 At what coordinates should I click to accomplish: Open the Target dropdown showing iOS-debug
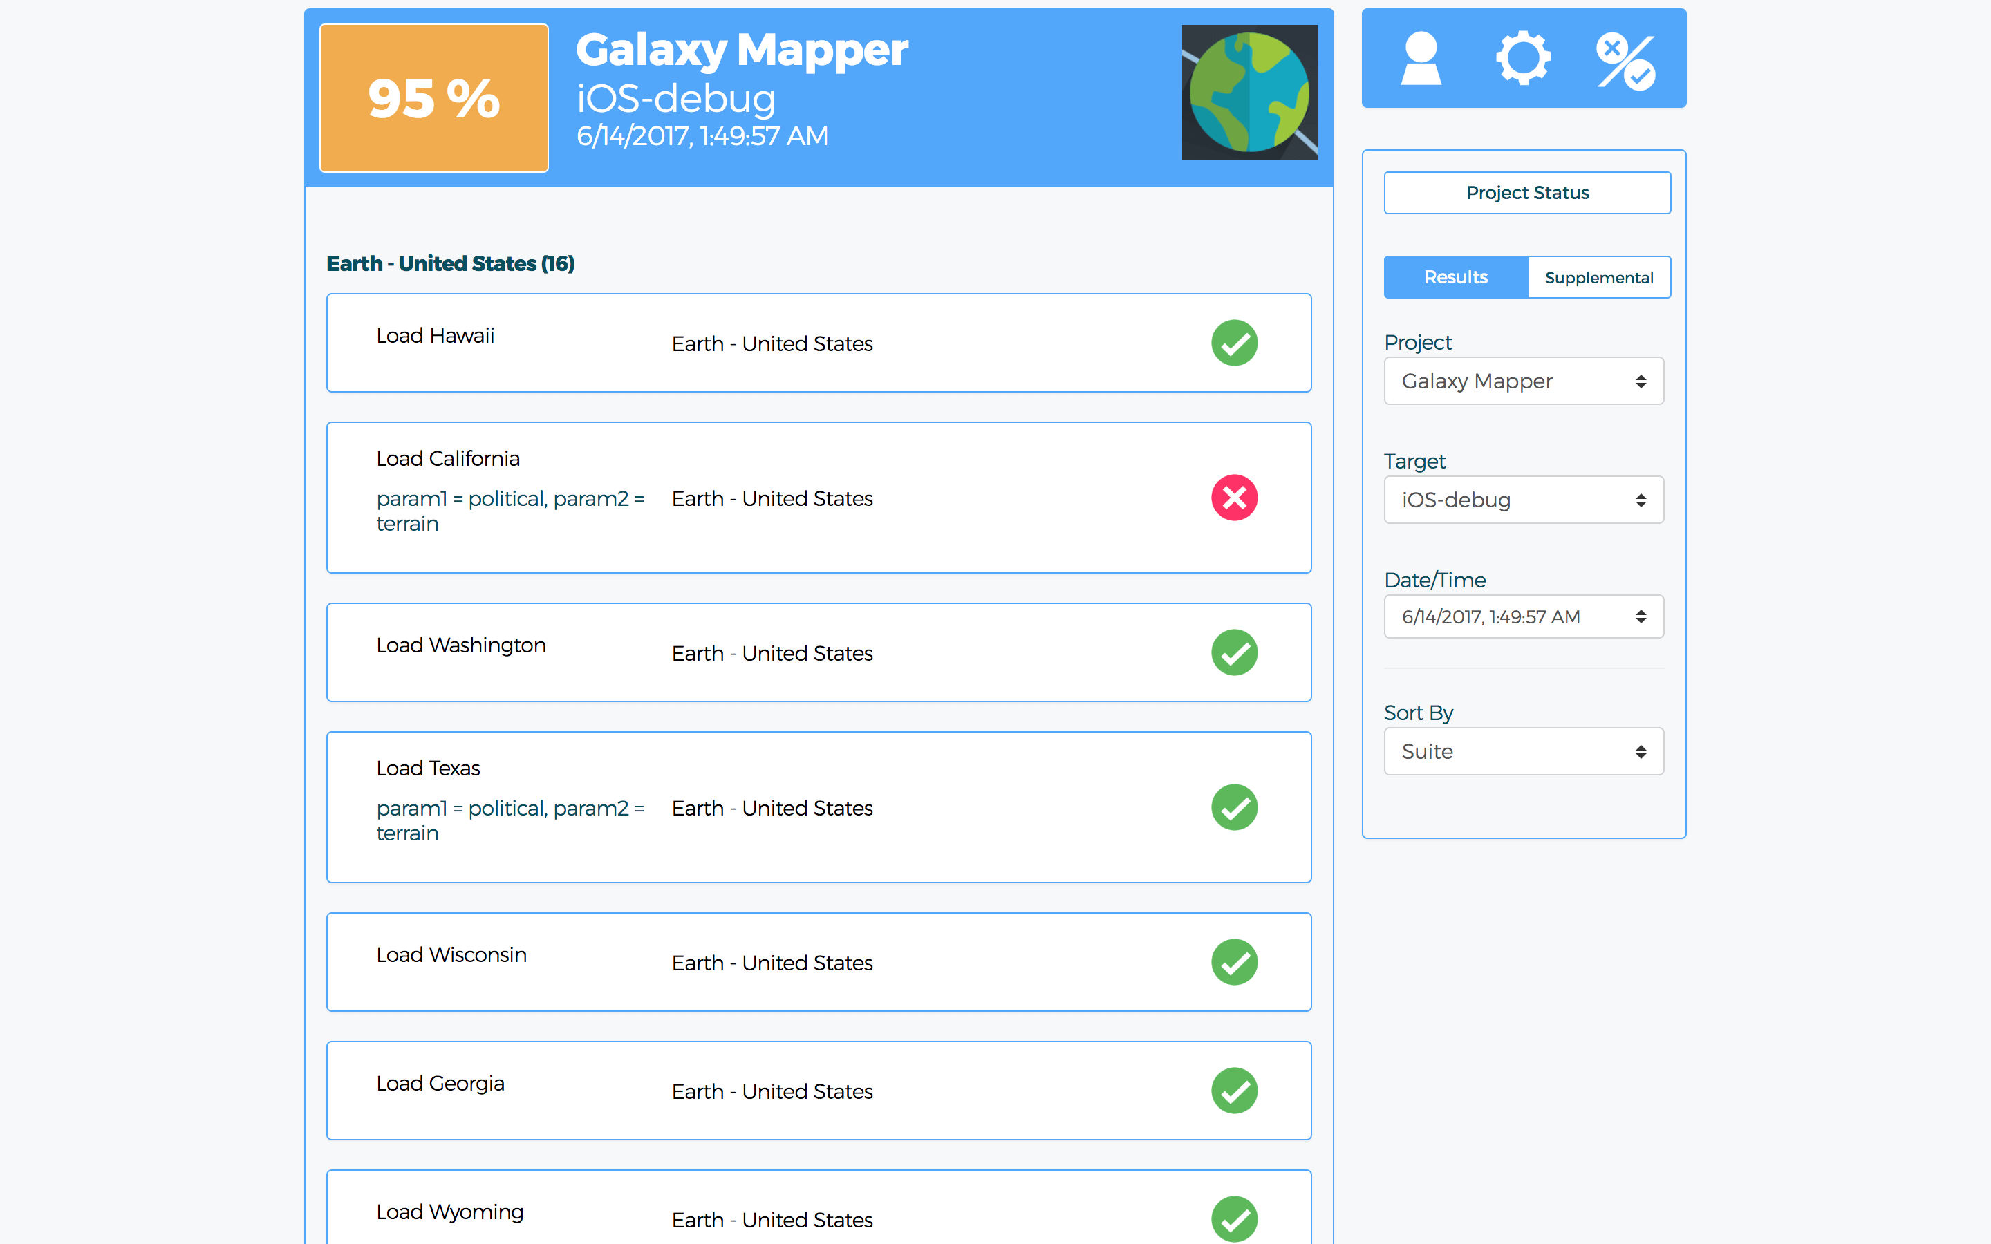[x=1524, y=500]
